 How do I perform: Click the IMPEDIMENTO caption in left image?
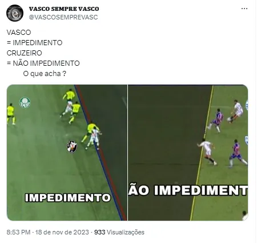[x=68, y=198]
